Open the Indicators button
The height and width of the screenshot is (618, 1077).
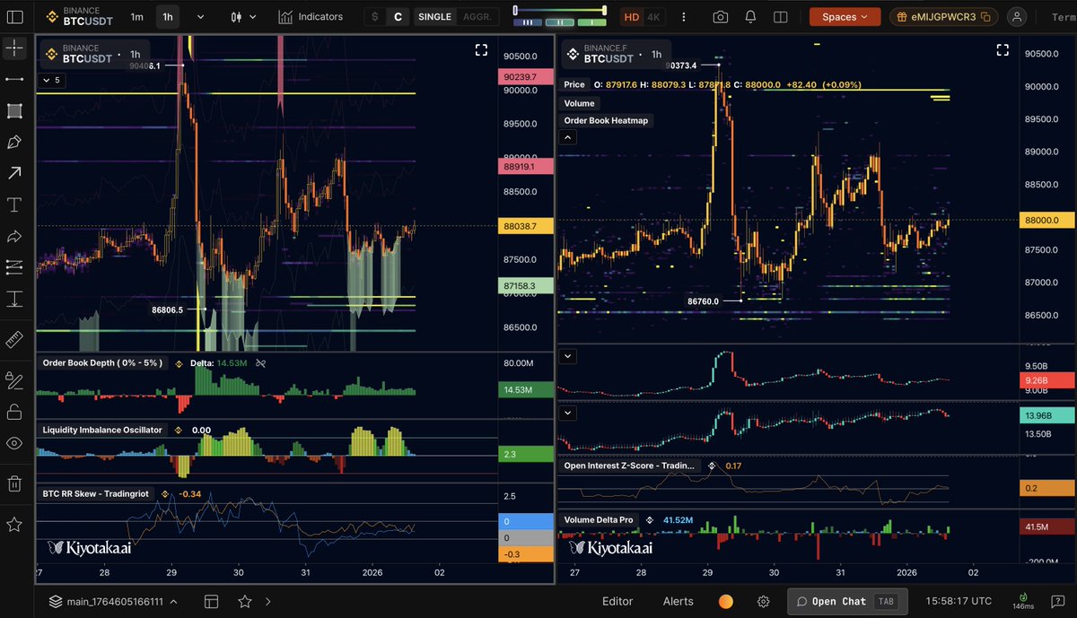pos(311,16)
